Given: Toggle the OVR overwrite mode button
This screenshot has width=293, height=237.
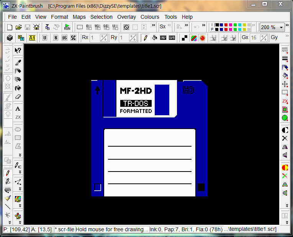Looking at the screenshot, I should click(x=172, y=38).
